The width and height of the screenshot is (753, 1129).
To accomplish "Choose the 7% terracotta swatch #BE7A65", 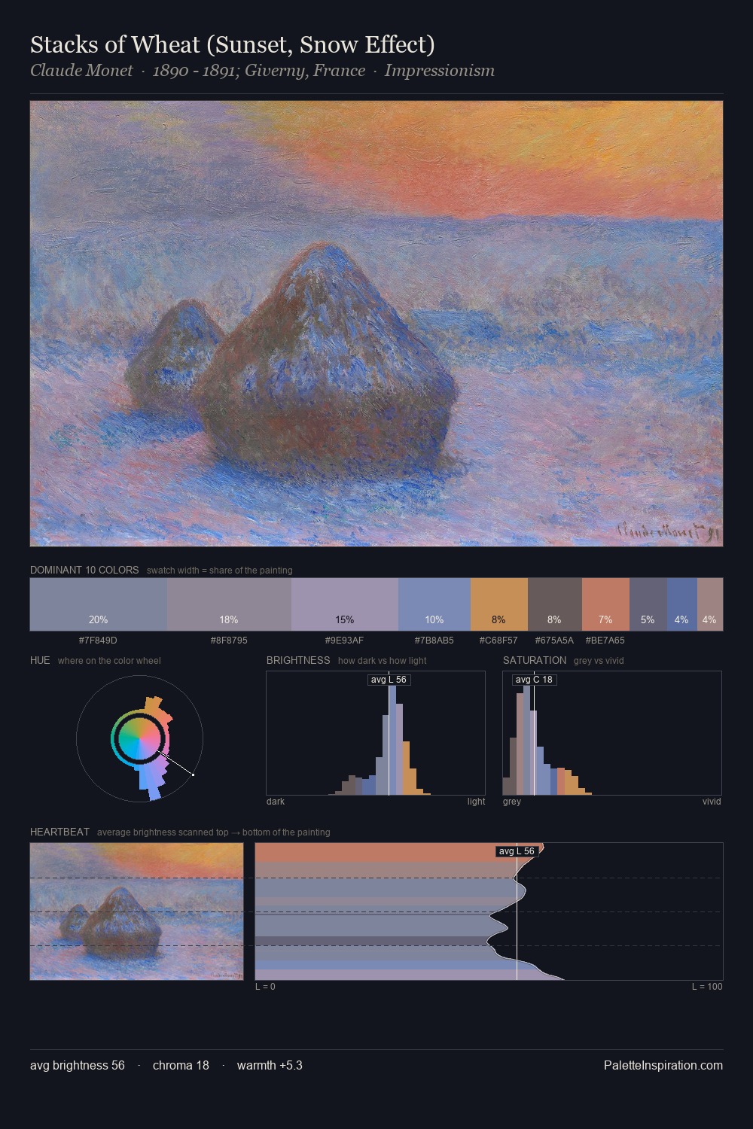I will [x=605, y=604].
